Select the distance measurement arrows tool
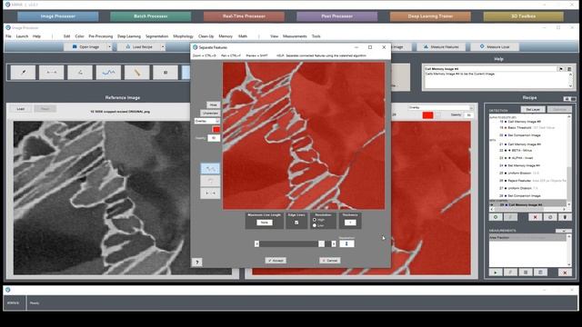Viewport: 582px width, 327px height. tap(52, 73)
